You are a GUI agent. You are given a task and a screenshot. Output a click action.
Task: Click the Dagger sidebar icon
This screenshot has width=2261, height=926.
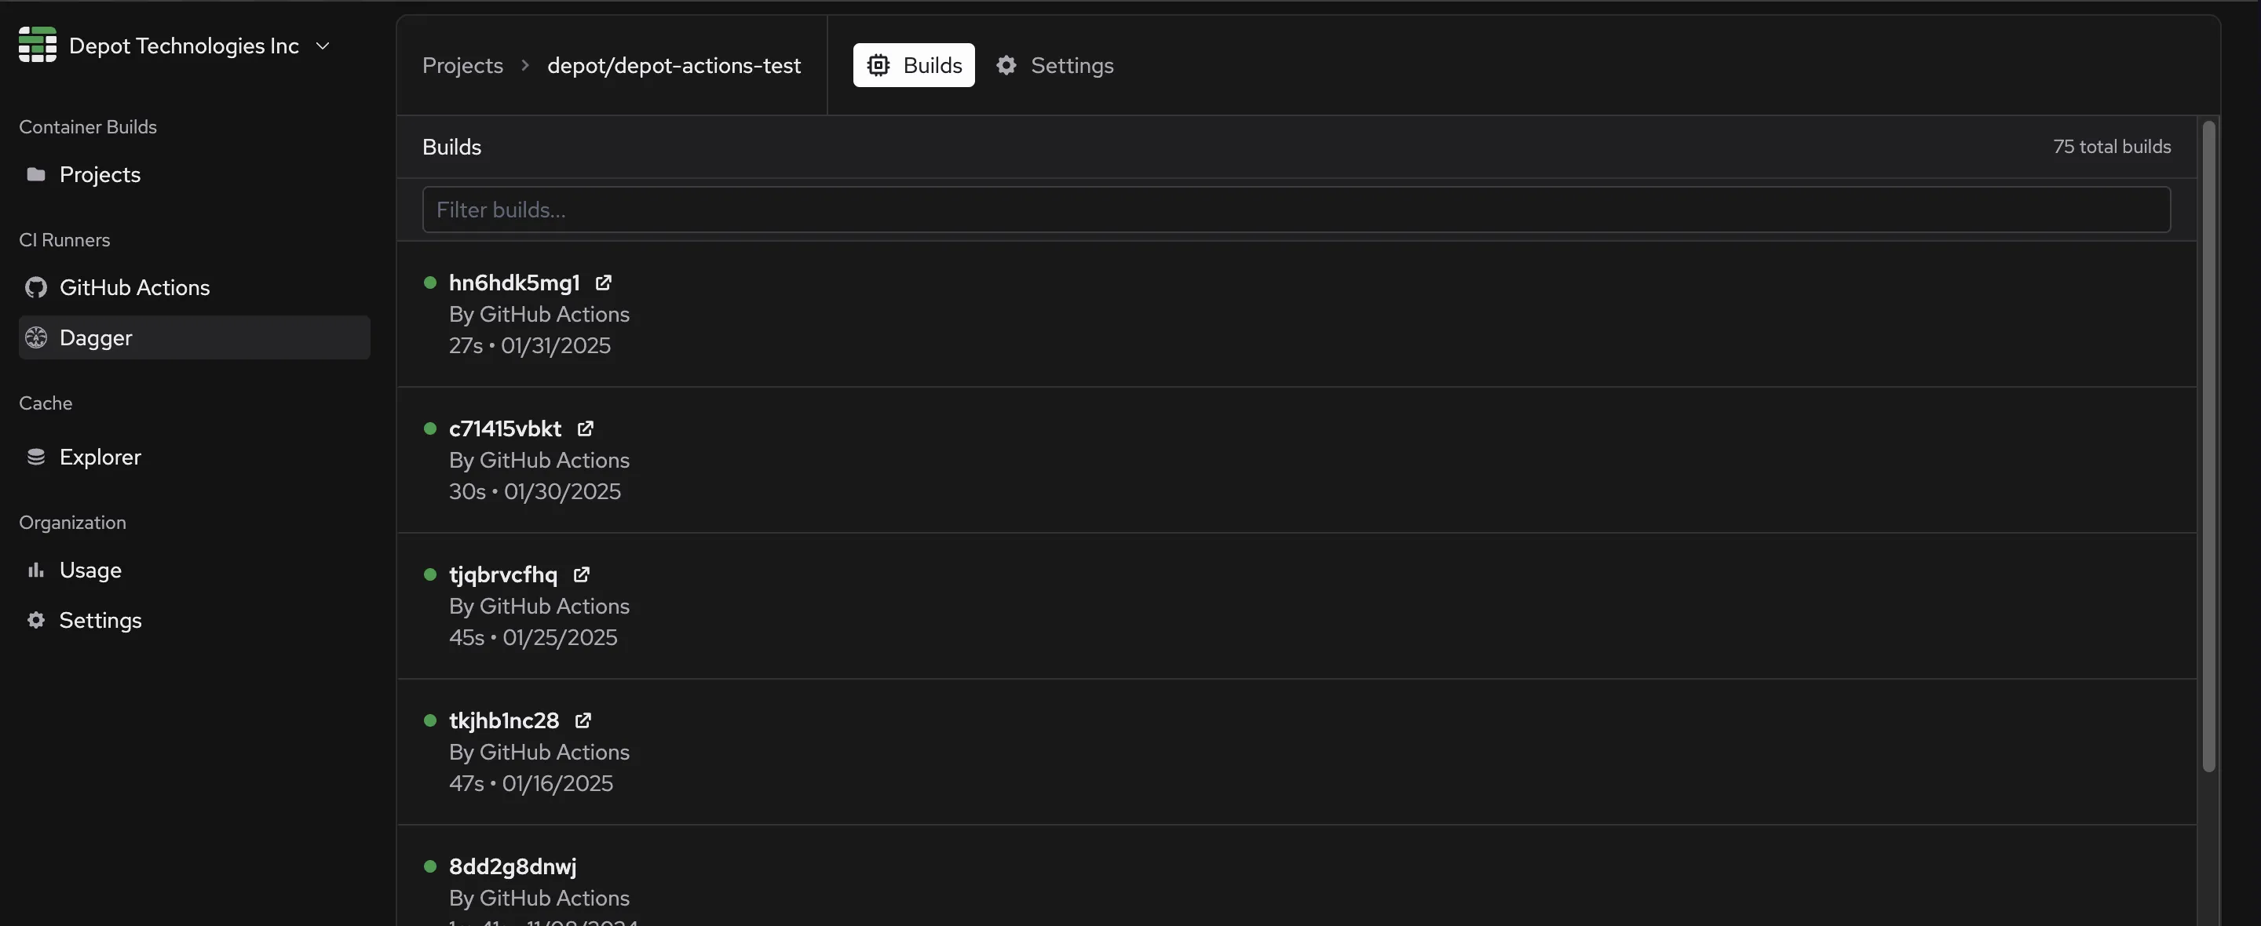coord(36,337)
